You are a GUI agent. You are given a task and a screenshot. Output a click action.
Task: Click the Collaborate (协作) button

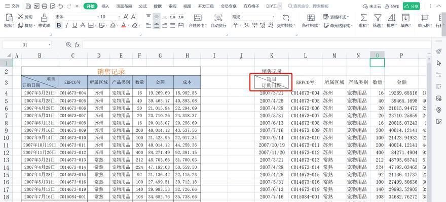392,6
